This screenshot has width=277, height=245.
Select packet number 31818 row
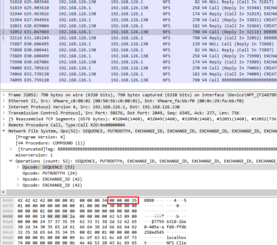pos(138,2)
